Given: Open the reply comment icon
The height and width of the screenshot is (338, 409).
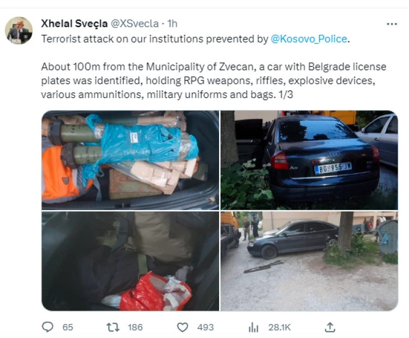Looking at the screenshot, I should pyautogui.click(x=48, y=327).
